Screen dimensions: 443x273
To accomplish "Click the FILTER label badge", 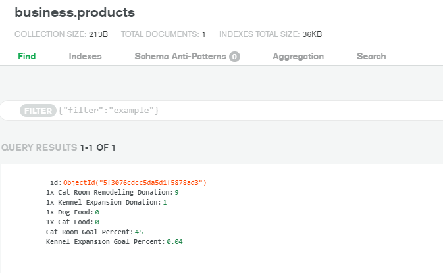I will click(38, 111).
